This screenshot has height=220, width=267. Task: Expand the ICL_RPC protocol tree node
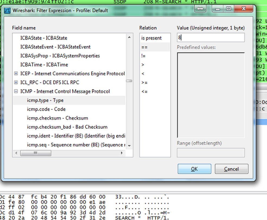pyautogui.click(x=16, y=82)
